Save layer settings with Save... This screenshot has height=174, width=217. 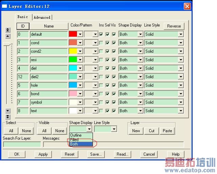pos(96,154)
